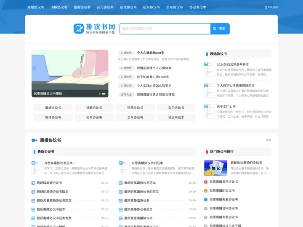This screenshot has height=227, width=303.
Task: Click doc icon beside 最新离婚协议书范文
Action: (x=121, y=209)
